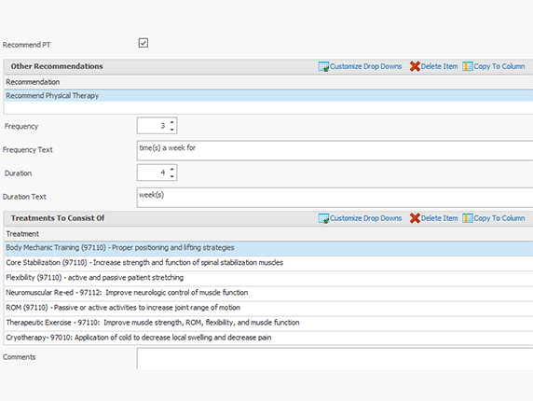Click Customize Drop Downs icon in Other Recommendations
Image resolution: width=533 pixels, height=401 pixels.
pos(323,66)
